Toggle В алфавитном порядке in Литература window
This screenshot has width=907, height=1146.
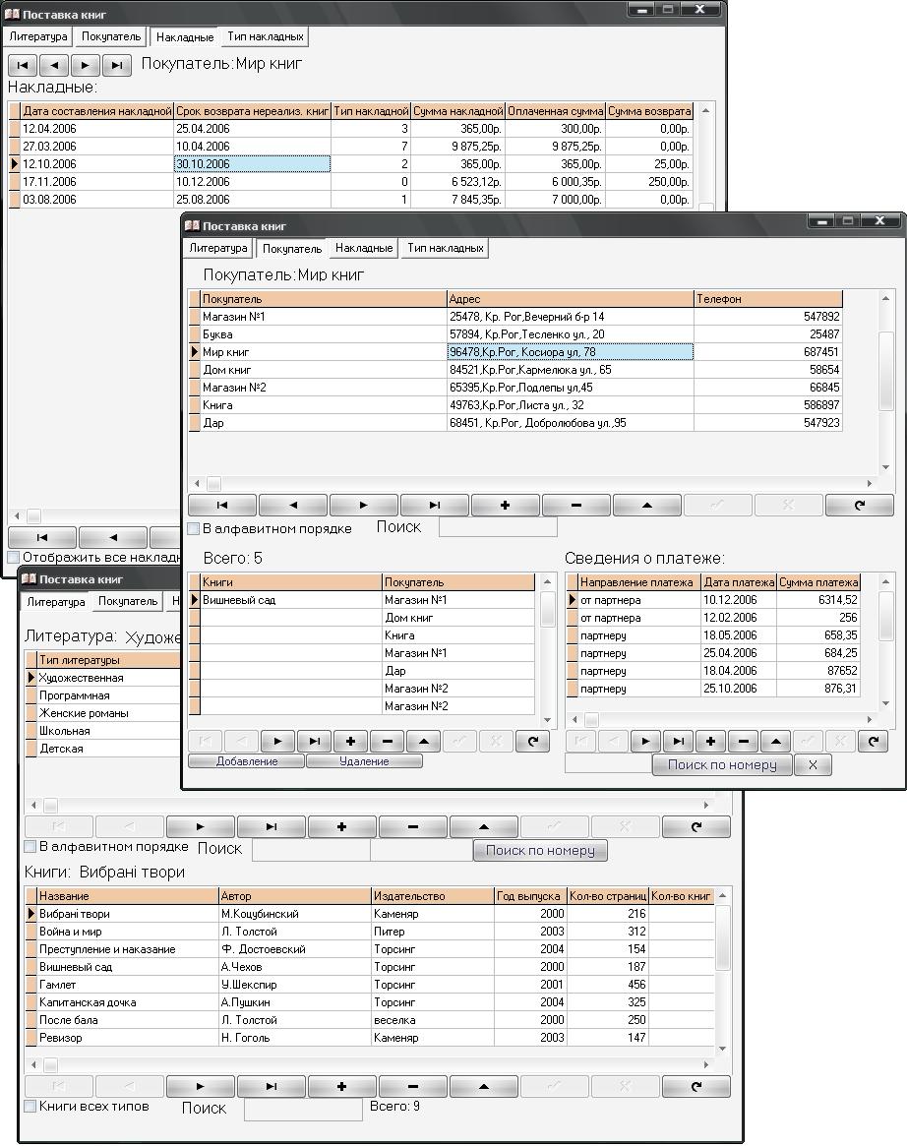click(x=30, y=846)
